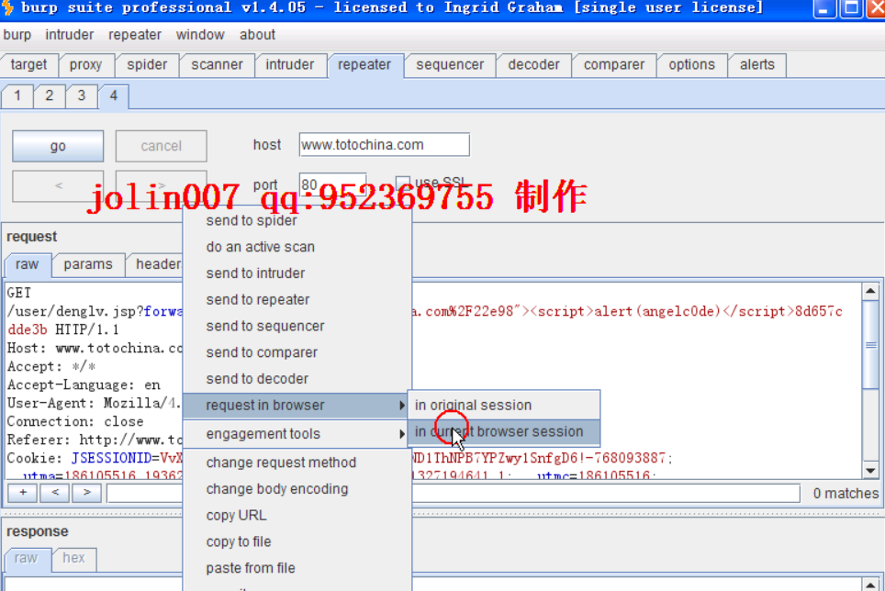Open the burp menu
The width and height of the screenshot is (885, 591).
coord(17,35)
